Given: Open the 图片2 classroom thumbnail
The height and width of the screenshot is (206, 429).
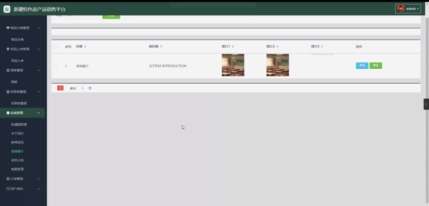Looking at the screenshot, I should tap(278, 65).
